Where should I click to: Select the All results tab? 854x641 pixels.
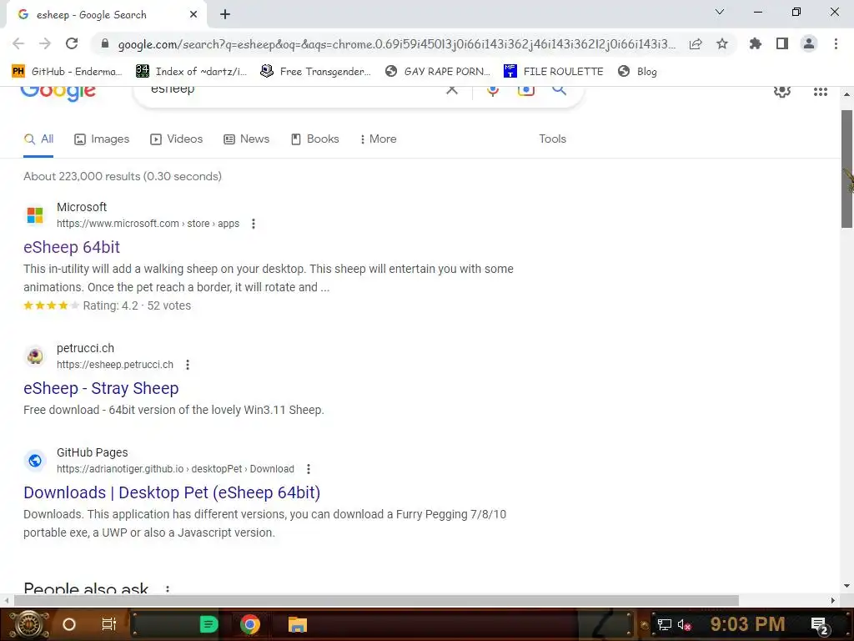coord(38,139)
